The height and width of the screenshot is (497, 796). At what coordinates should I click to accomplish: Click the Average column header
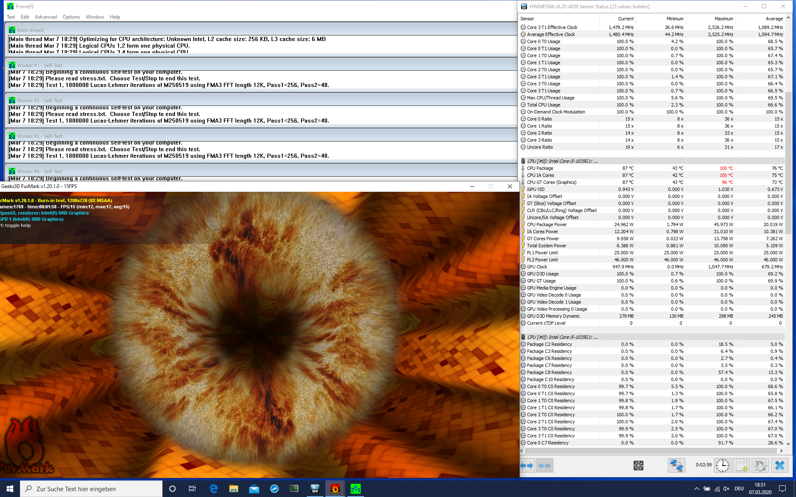click(774, 19)
